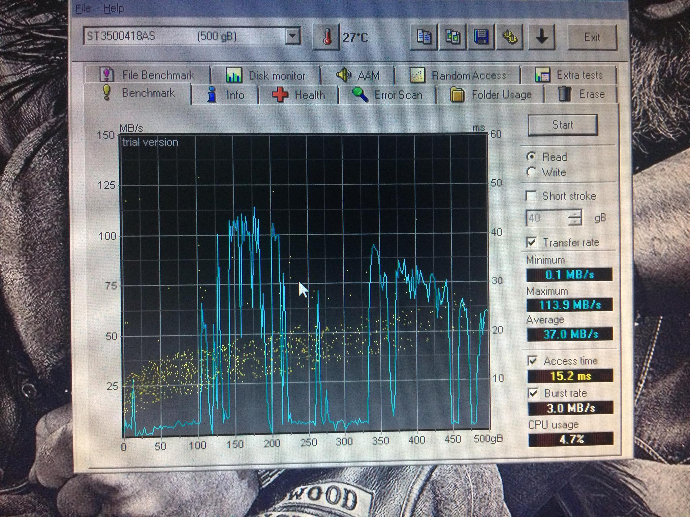The width and height of the screenshot is (690, 517).
Task: Minimize to tray down-arrow icon
Action: tap(541, 37)
